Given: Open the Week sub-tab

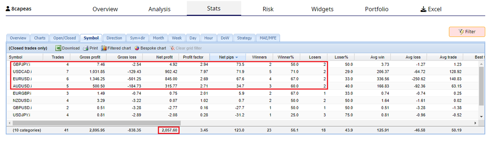Looking at the screenshot, I should click(177, 38).
